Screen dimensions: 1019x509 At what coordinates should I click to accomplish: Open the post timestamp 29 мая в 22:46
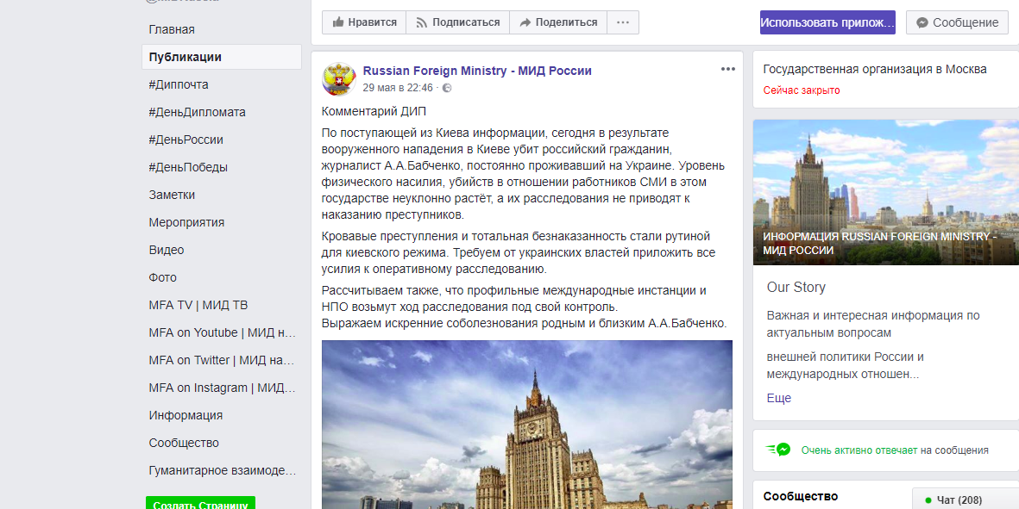(x=398, y=88)
